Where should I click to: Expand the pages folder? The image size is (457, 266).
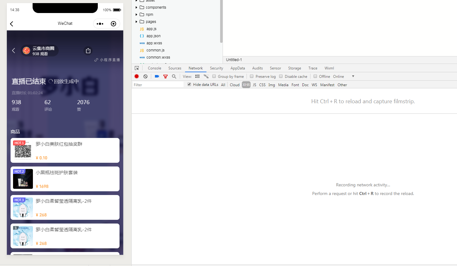point(136,22)
